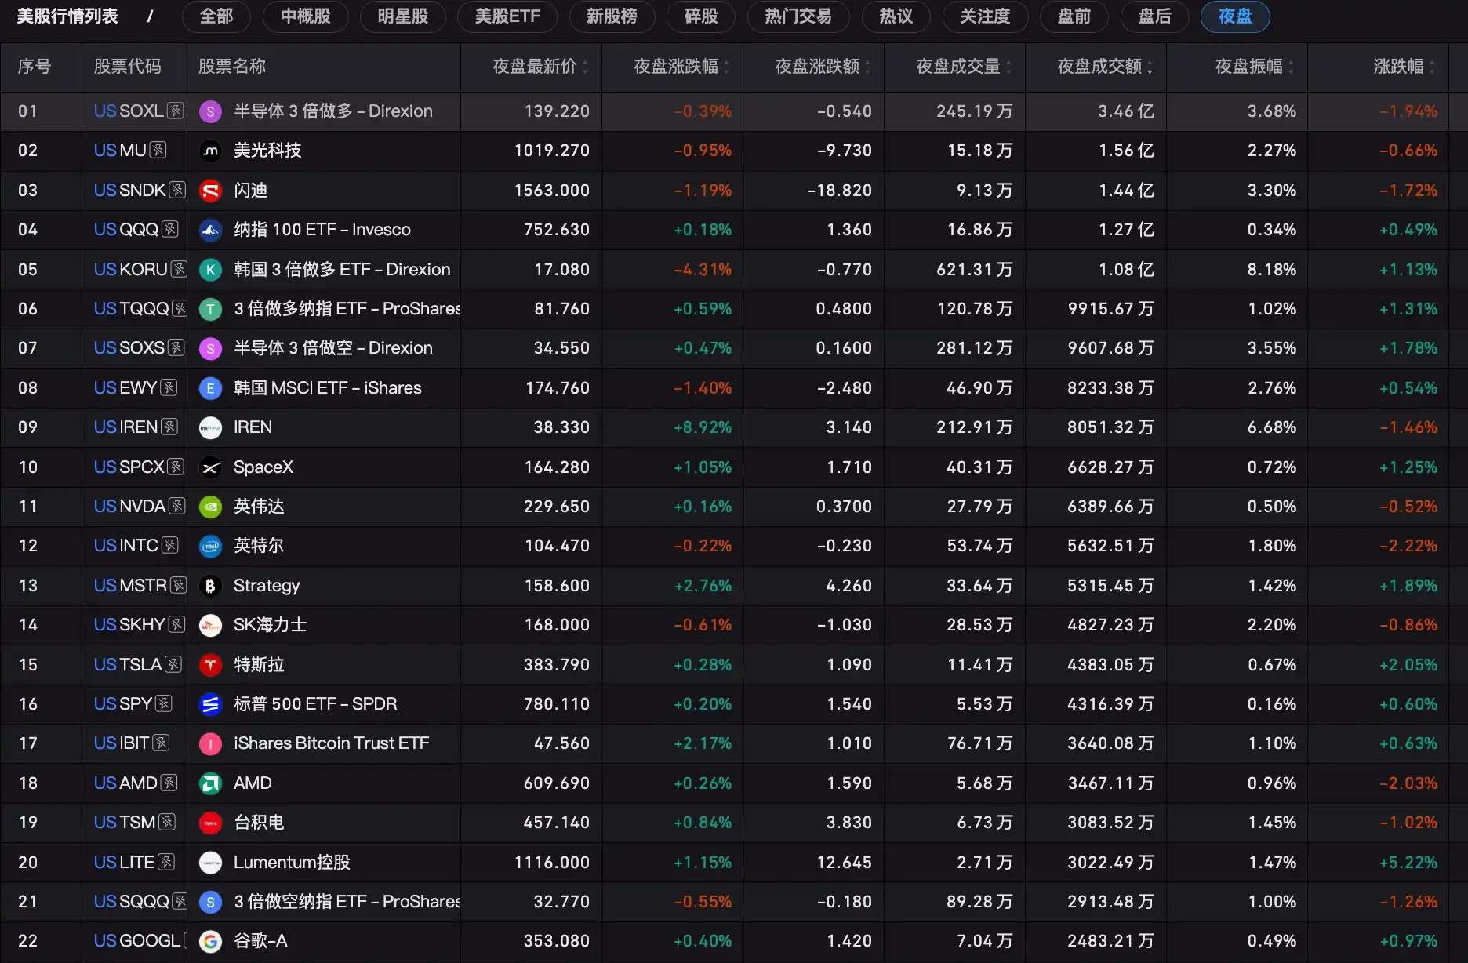Switch to the 美股ETF tab
The width and height of the screenshot is (1468, 963).
coord(507,16)
